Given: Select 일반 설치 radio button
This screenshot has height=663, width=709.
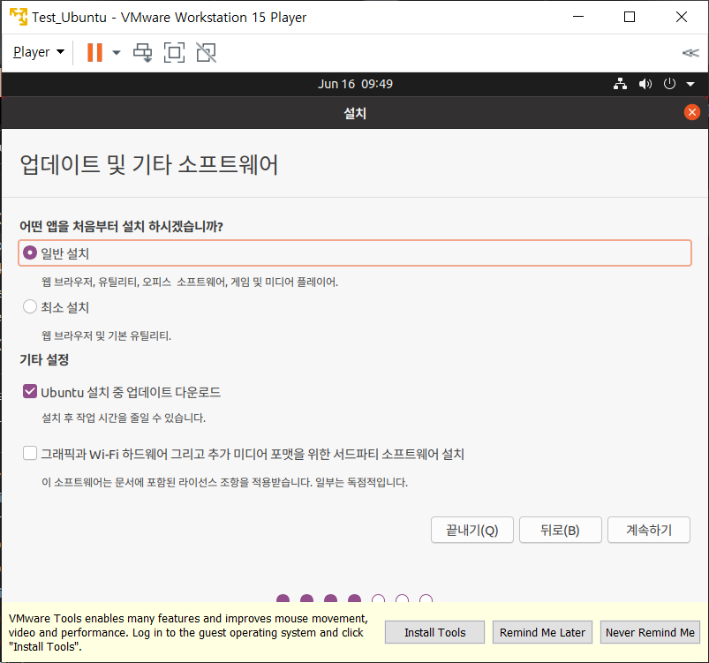Looking at the screenshot, I should point(30,252).
